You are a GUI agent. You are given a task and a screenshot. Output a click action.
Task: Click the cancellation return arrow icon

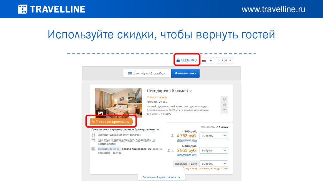[93, 140]
